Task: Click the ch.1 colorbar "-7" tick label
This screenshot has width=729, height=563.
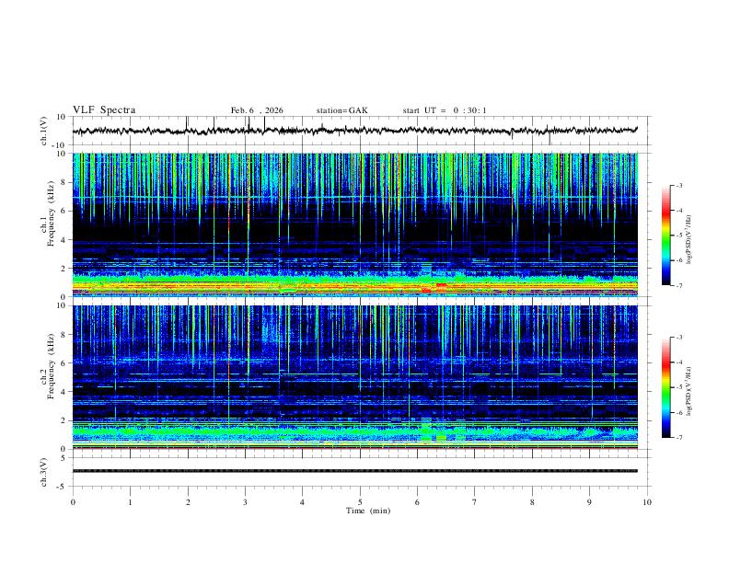Action: tap(678, 286)
